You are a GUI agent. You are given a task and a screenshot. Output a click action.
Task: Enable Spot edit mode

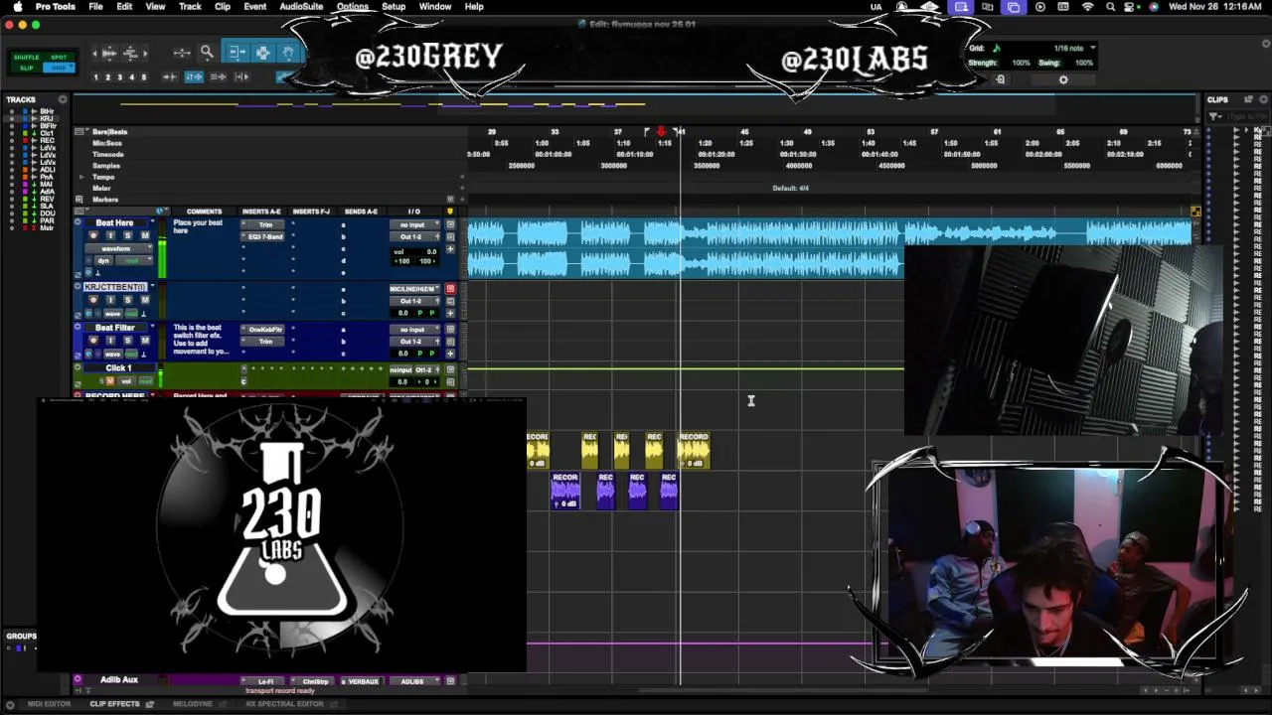59,57
